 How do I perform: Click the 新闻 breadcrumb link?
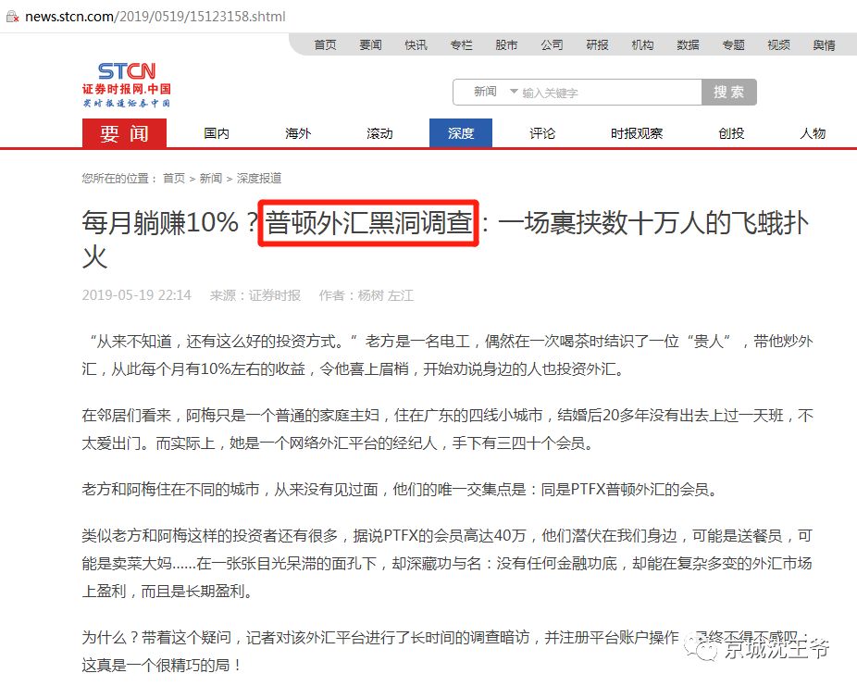[x=211, y=178]
